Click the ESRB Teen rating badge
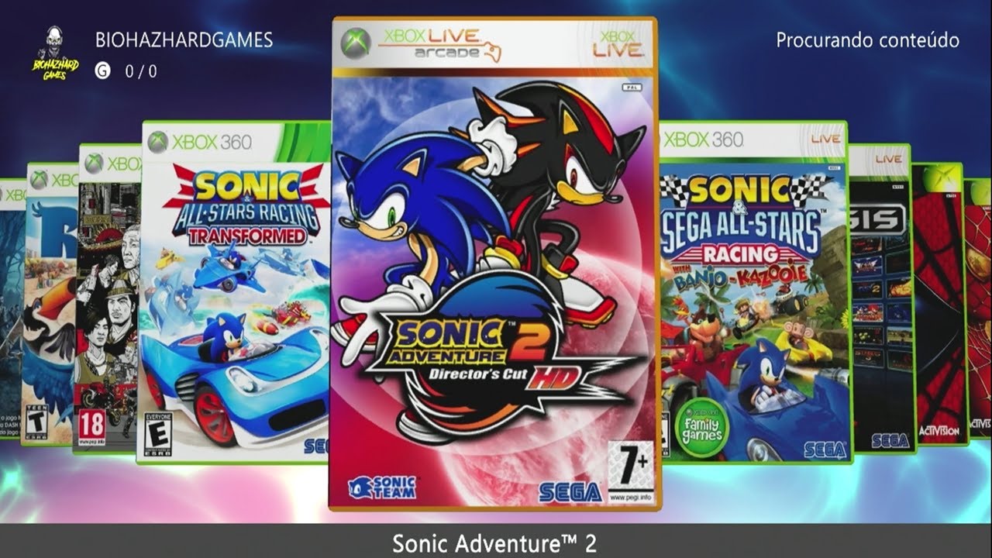The image size is (992, 558). tap(34, 422)
